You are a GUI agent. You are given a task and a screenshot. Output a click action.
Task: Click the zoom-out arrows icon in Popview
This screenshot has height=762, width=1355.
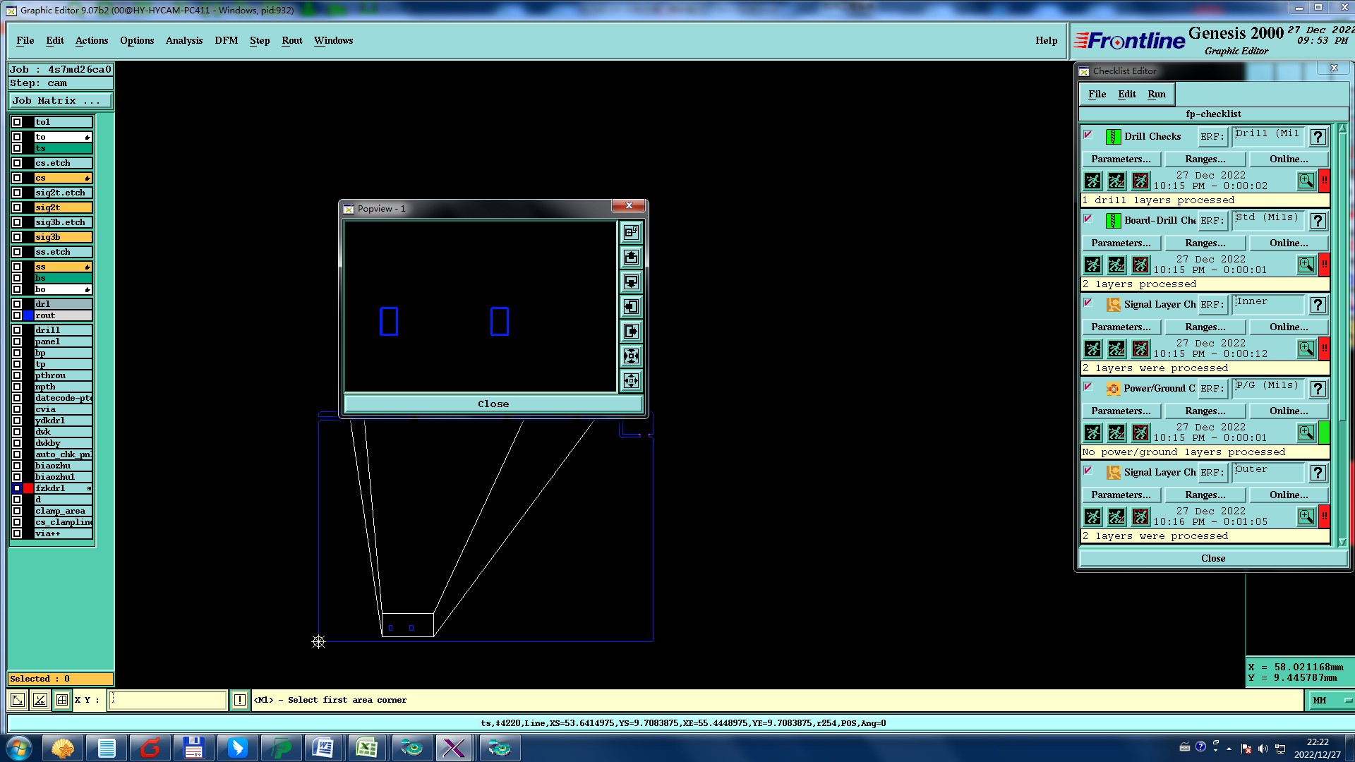(x=631, y=381)
